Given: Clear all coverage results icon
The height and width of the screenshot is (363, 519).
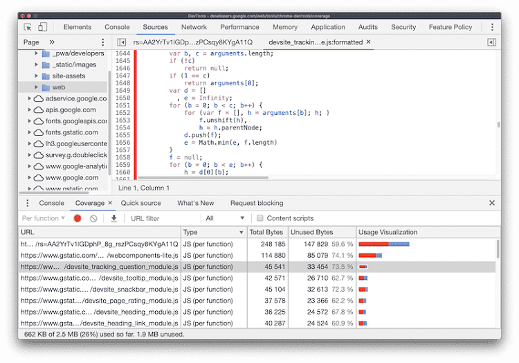Looking at the screenshot, I should pyautogui.click(x=93, y=218).
